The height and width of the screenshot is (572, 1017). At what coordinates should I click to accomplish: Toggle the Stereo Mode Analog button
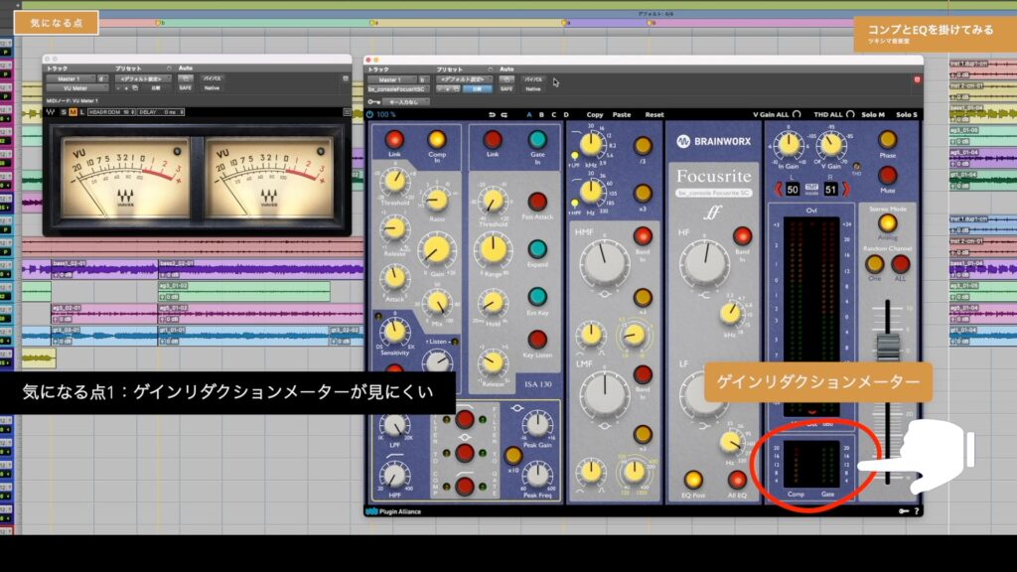click(x=887, y=222)
